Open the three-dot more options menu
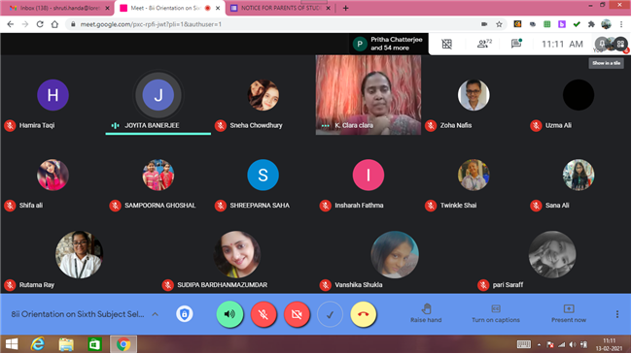 [617, 314]
